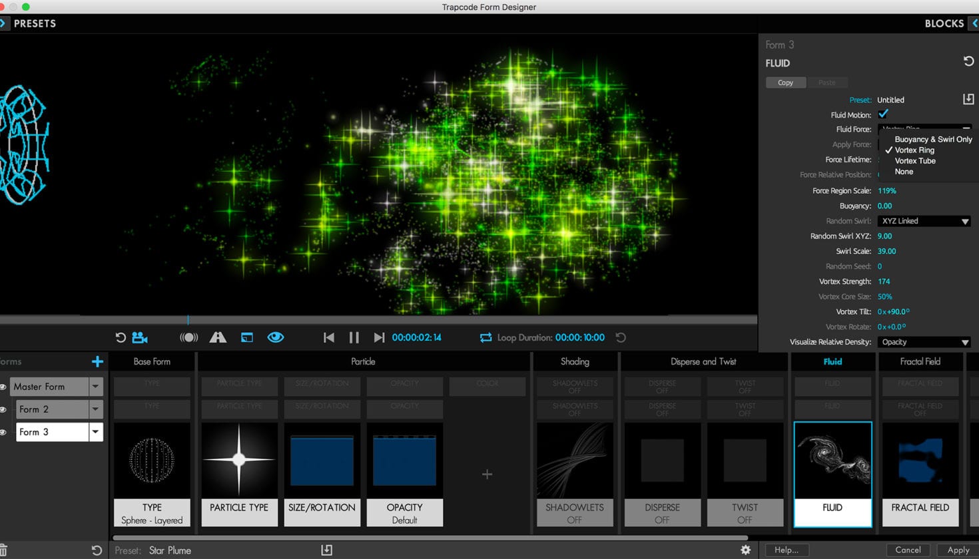Uncheck the Fluid Motion checkbox
This screenshot has height=559, width=979.
(x=883, y=114)
